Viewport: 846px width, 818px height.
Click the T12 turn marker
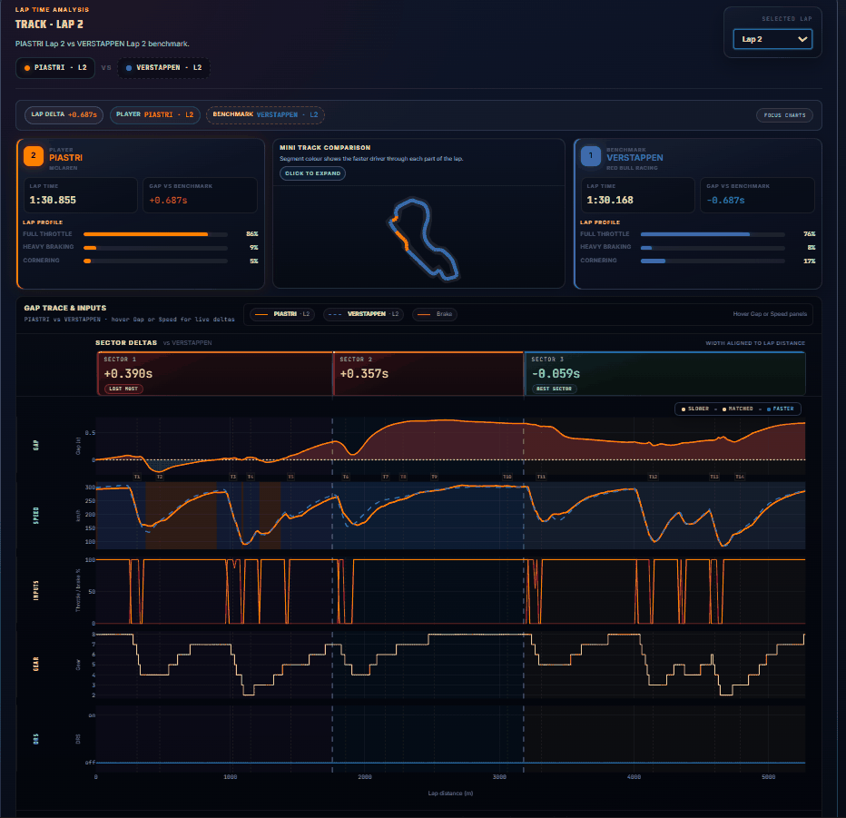click(653, 477)
